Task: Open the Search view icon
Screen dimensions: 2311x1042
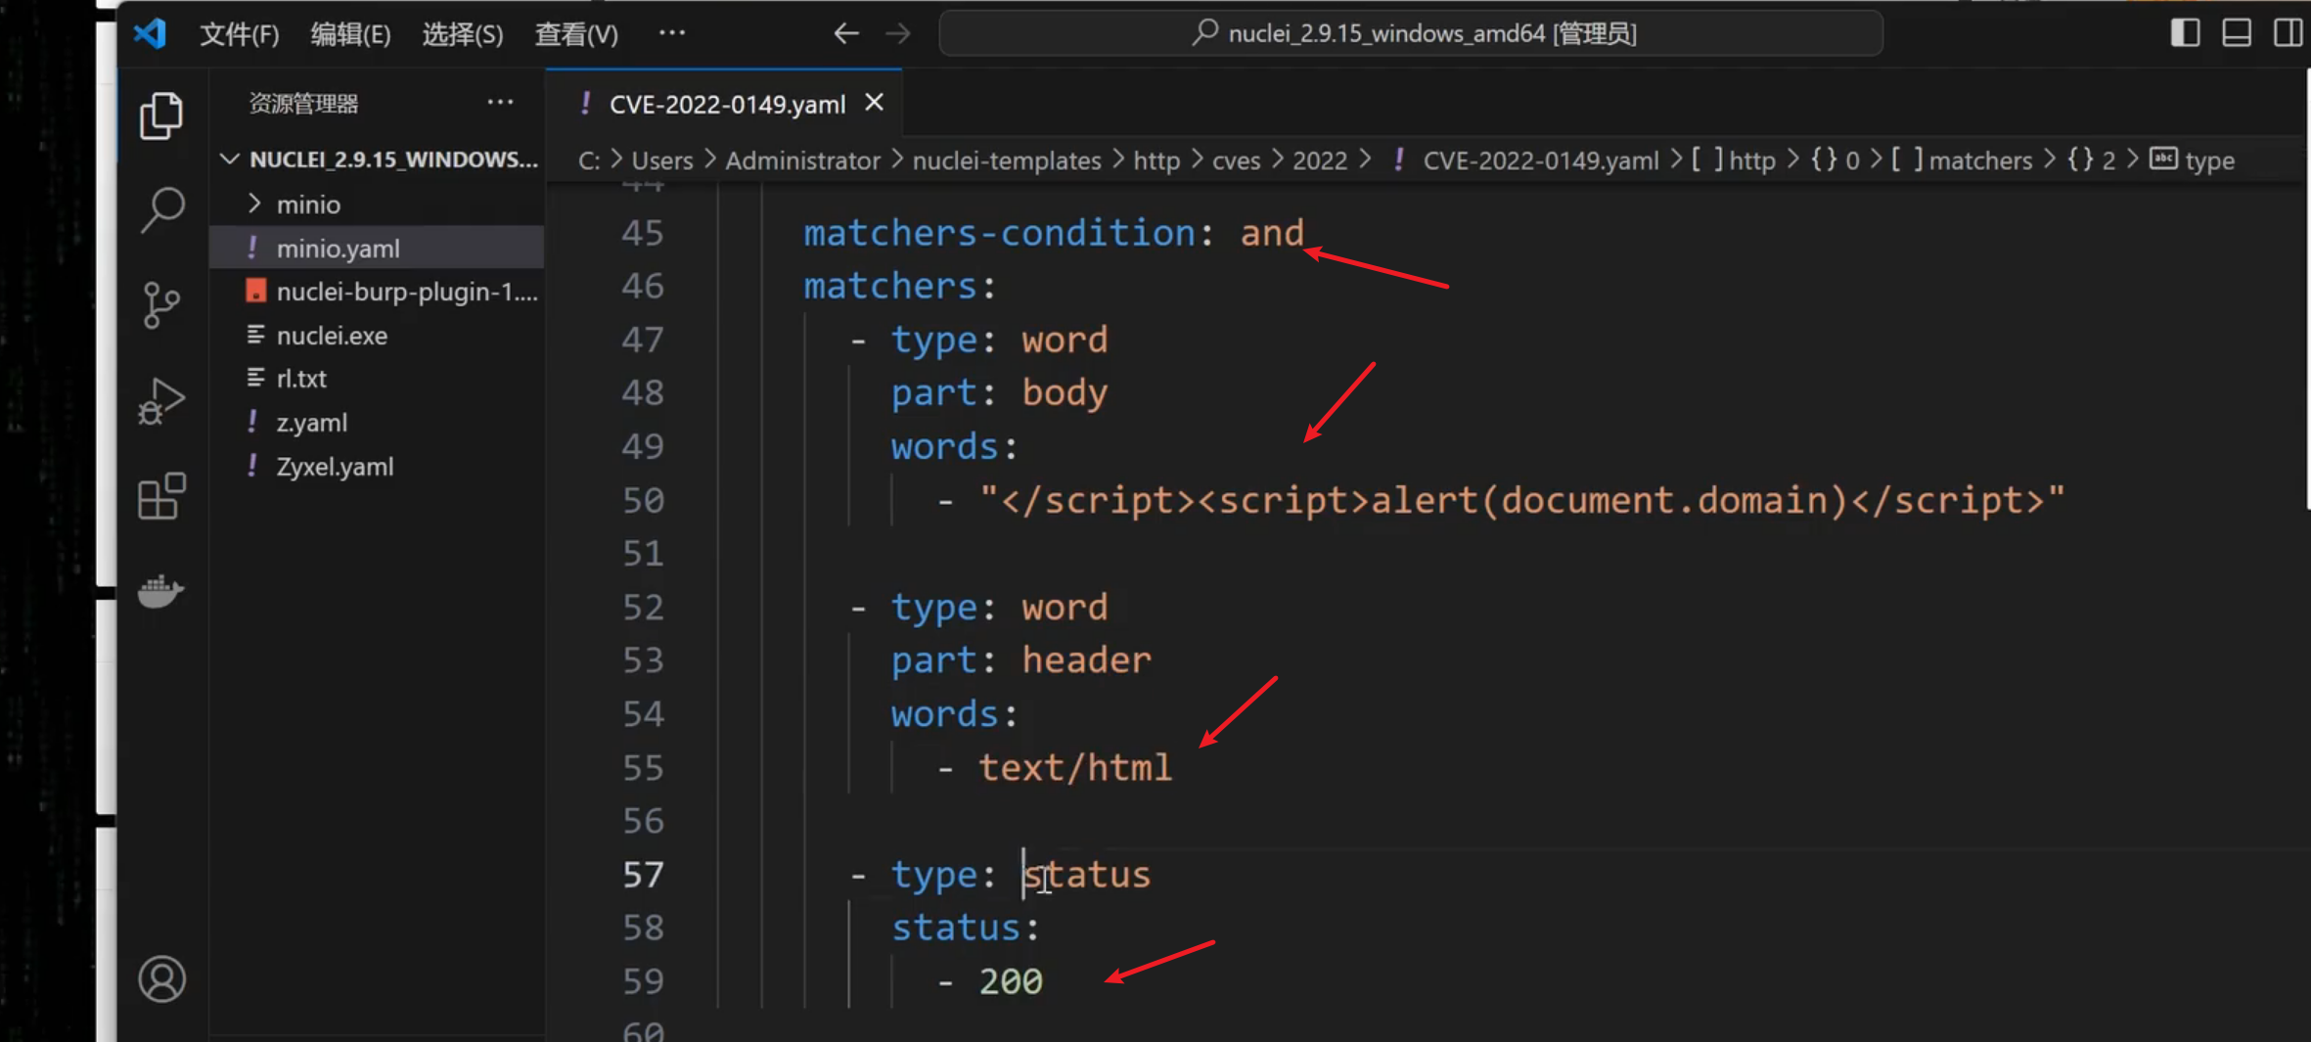Action: [x=161, y=209]
